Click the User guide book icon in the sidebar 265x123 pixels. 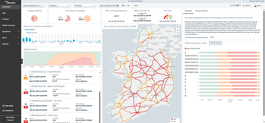pos(3,106)
